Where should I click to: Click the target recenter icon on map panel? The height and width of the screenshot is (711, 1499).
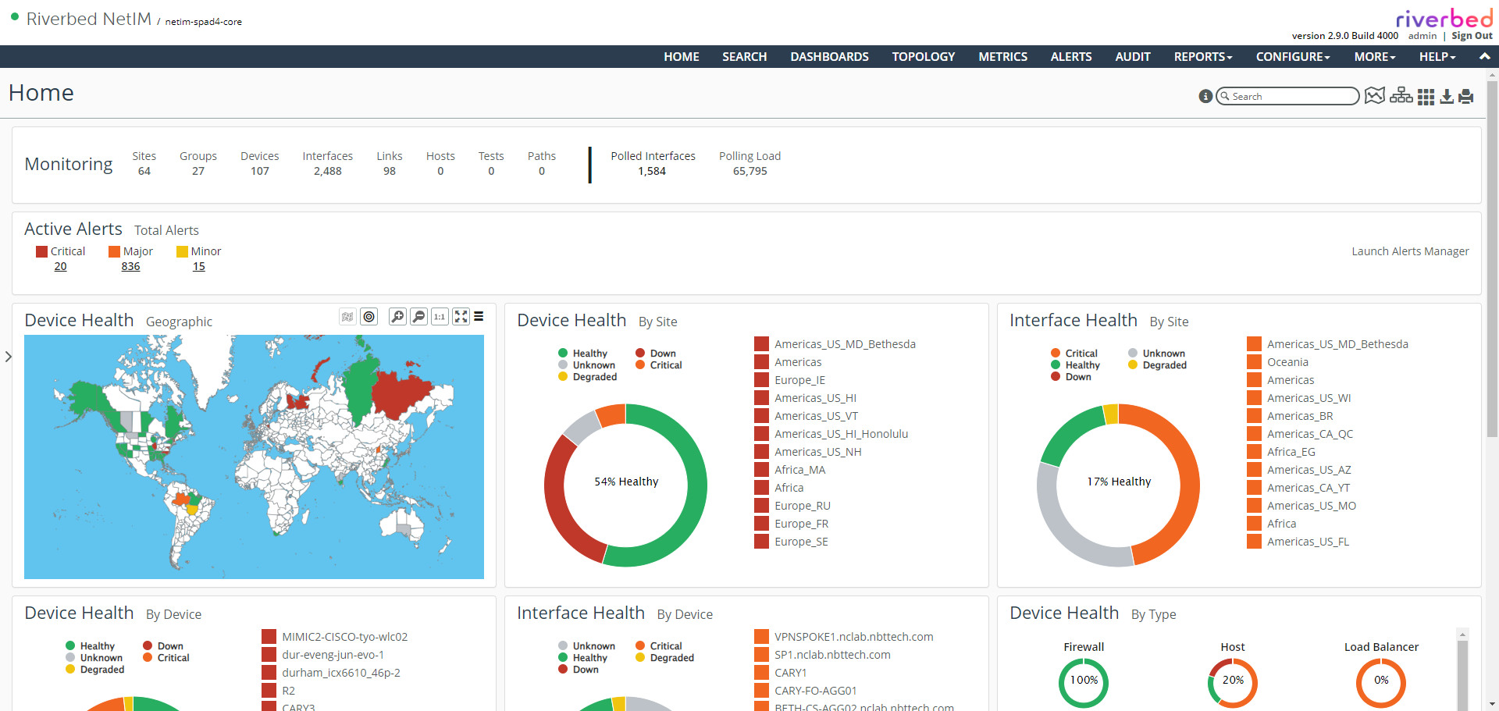[369, 316]
